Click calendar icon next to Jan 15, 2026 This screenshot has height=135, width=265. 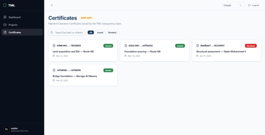[x=197, y=56]
